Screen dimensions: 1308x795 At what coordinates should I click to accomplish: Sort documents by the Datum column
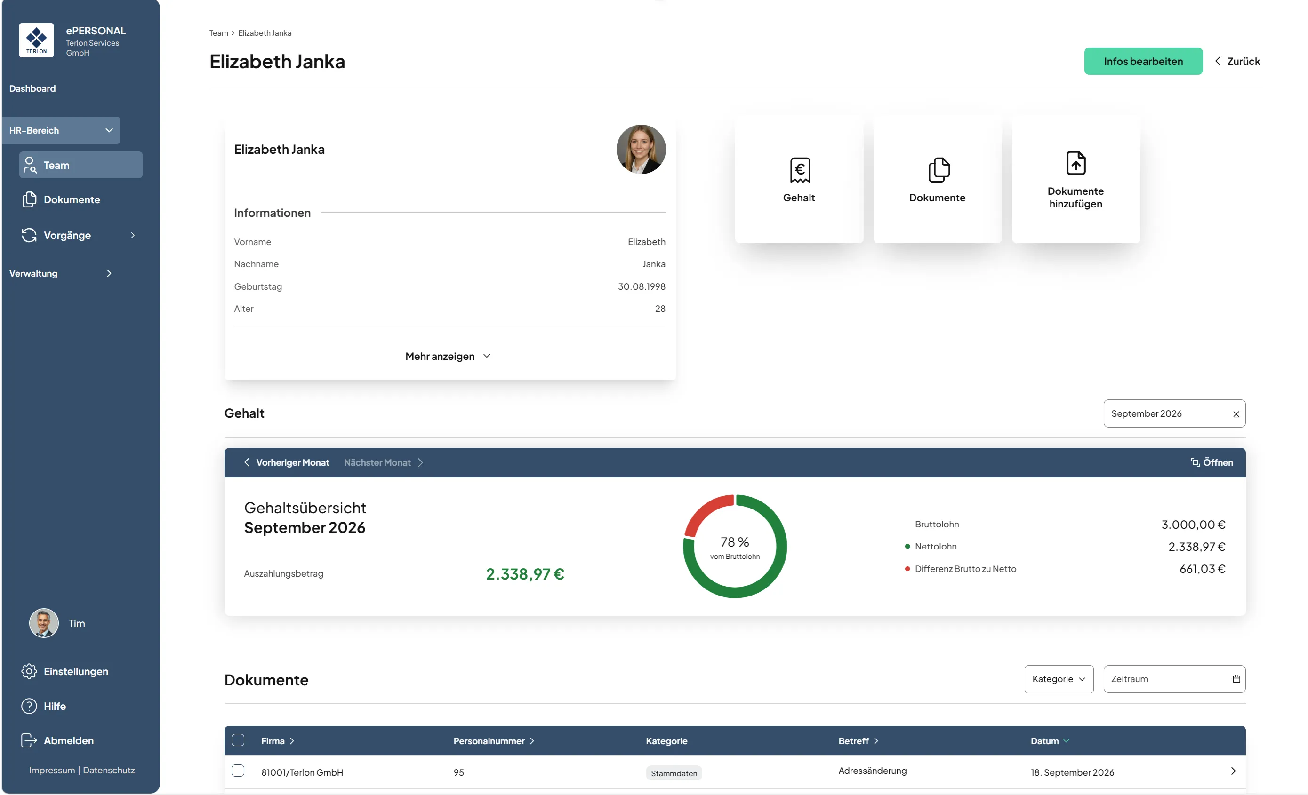coord(1050,741)
